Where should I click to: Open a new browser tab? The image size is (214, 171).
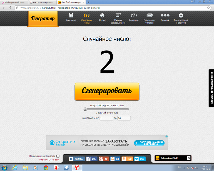pyautogui.click(x=88, y=2)
